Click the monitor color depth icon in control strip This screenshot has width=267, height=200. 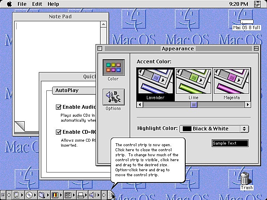55,195
